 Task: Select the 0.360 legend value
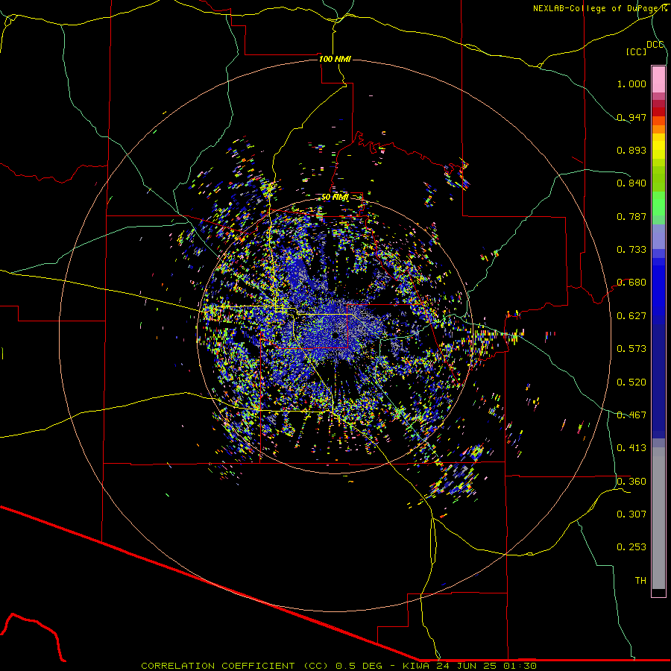coord(631,482)
